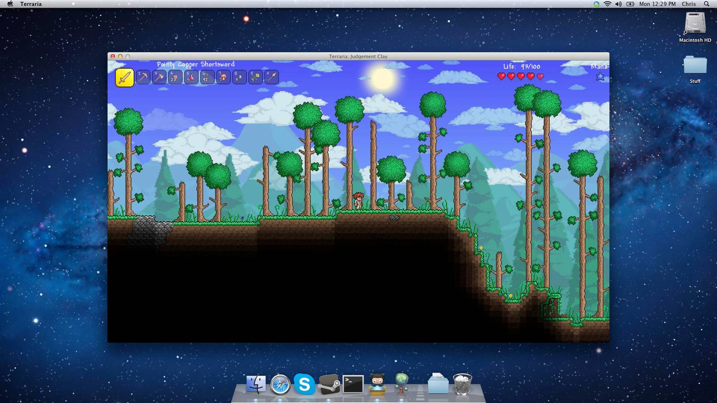Viewport: 717px width, 403px height.
Task: Open the Trash in the Dock
Action: tap(462, 384)
